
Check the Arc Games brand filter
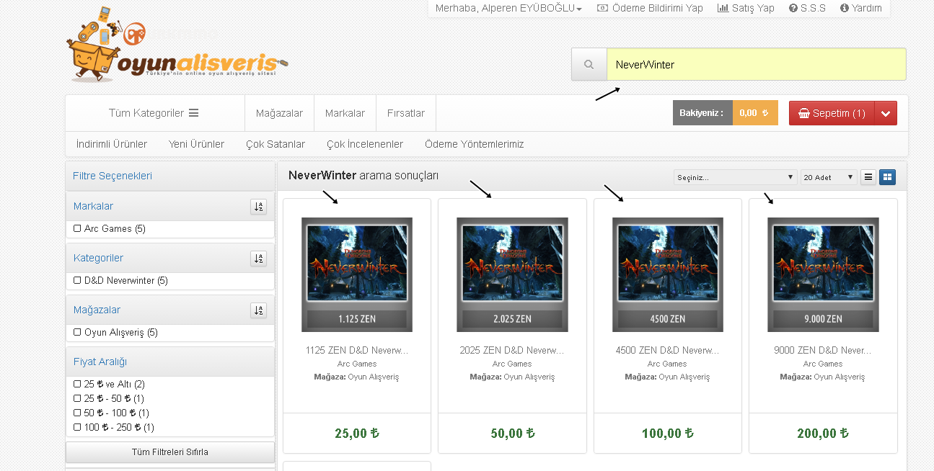point(77,228)
